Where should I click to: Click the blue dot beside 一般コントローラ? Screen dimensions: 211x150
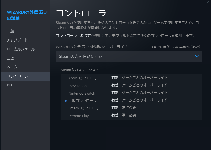point(66,101)
